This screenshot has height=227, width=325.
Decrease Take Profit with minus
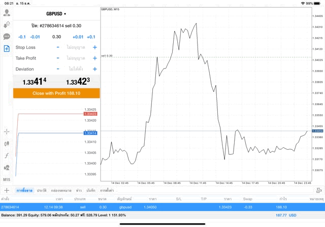[58, 58]
